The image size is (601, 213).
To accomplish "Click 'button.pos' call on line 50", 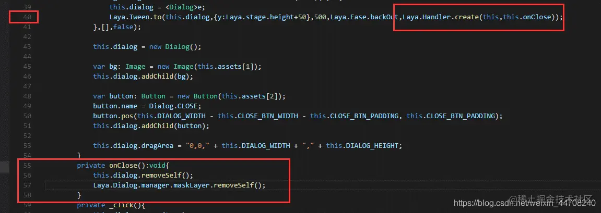I will [113, 116].
